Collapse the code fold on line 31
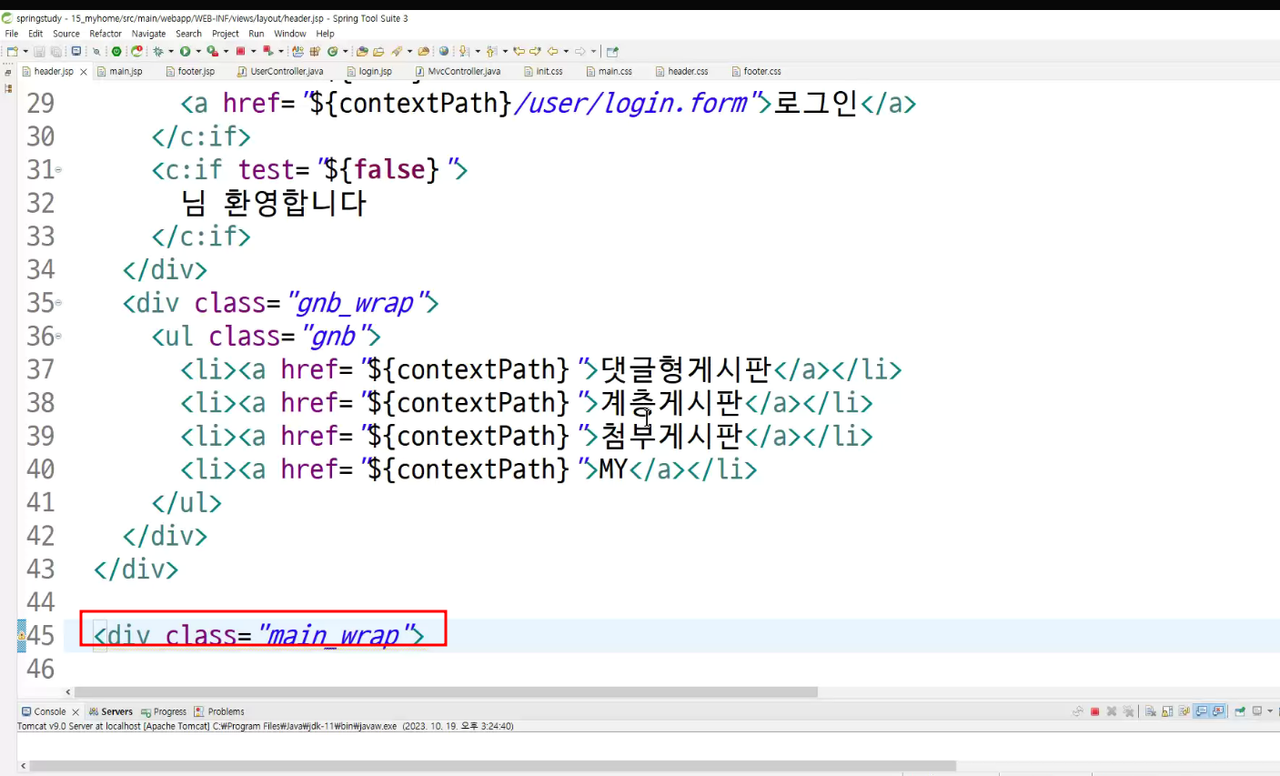Image resolution: width=1280 pixels, height=776 pixels. point(59,169)
